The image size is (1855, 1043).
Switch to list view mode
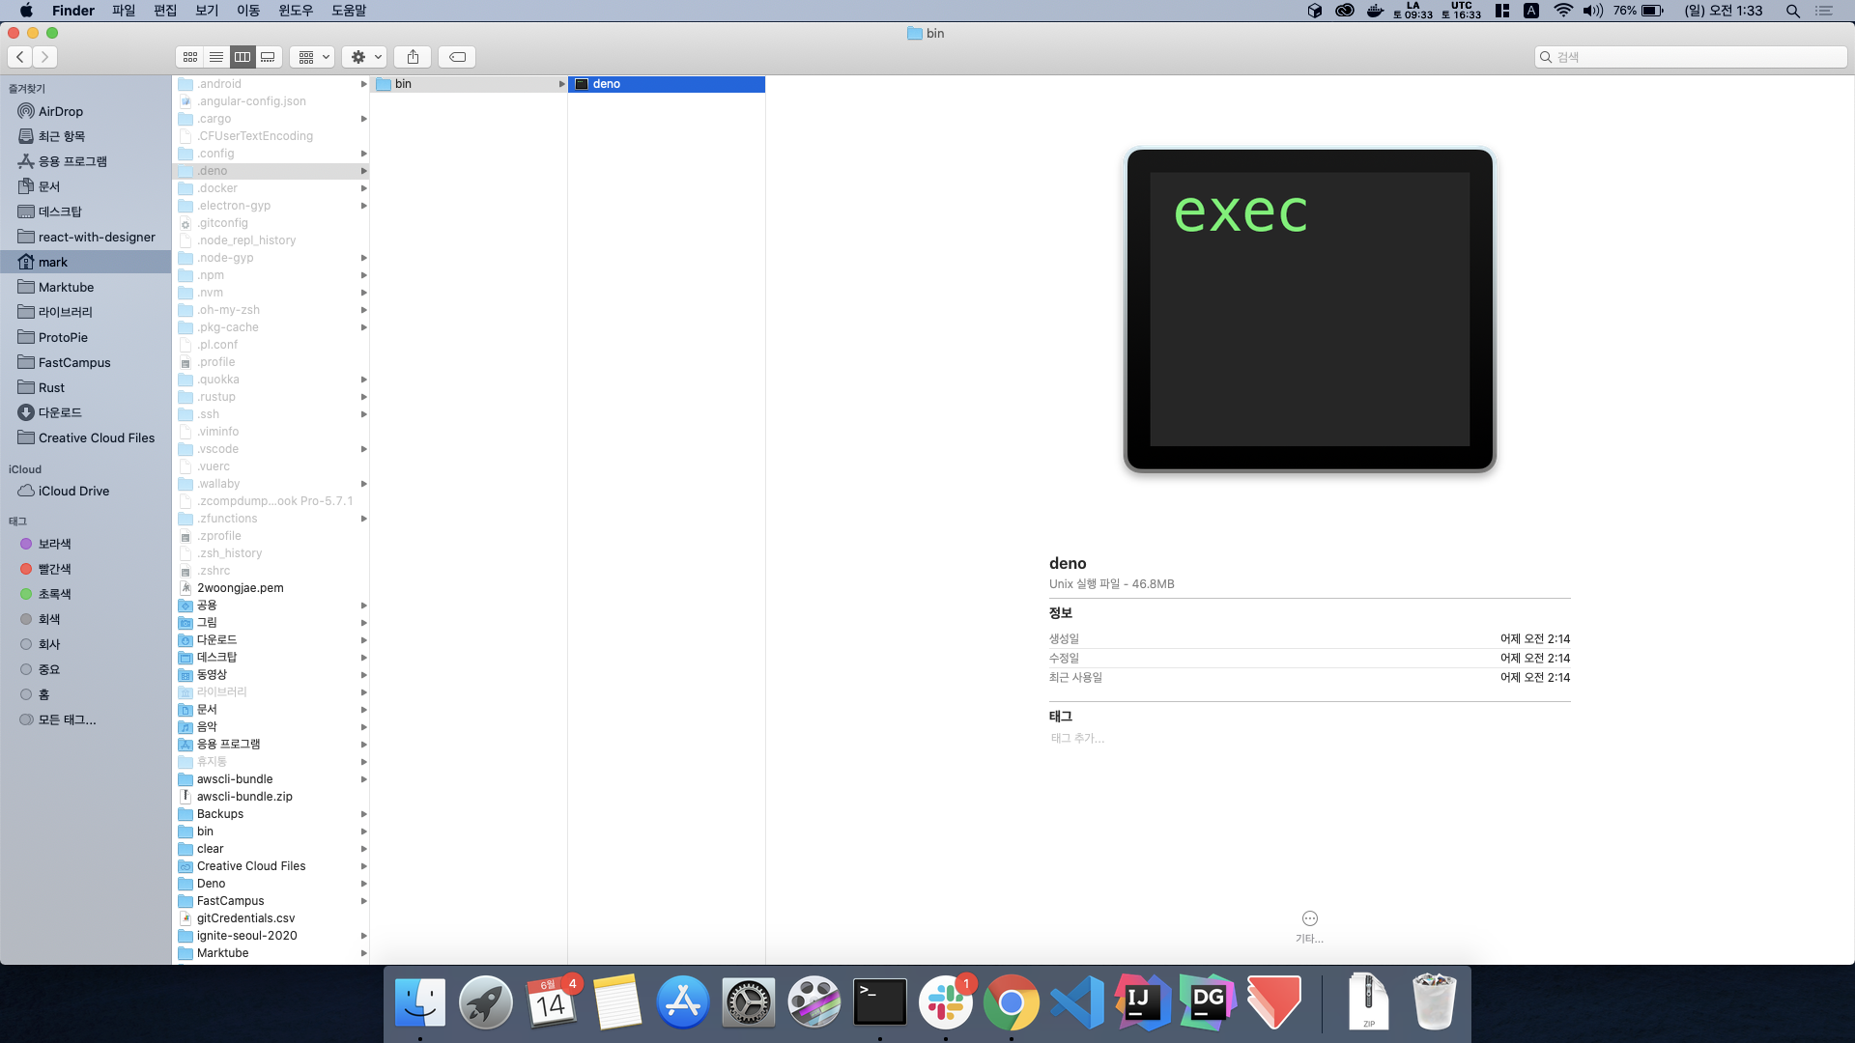[x=216, y=57]
